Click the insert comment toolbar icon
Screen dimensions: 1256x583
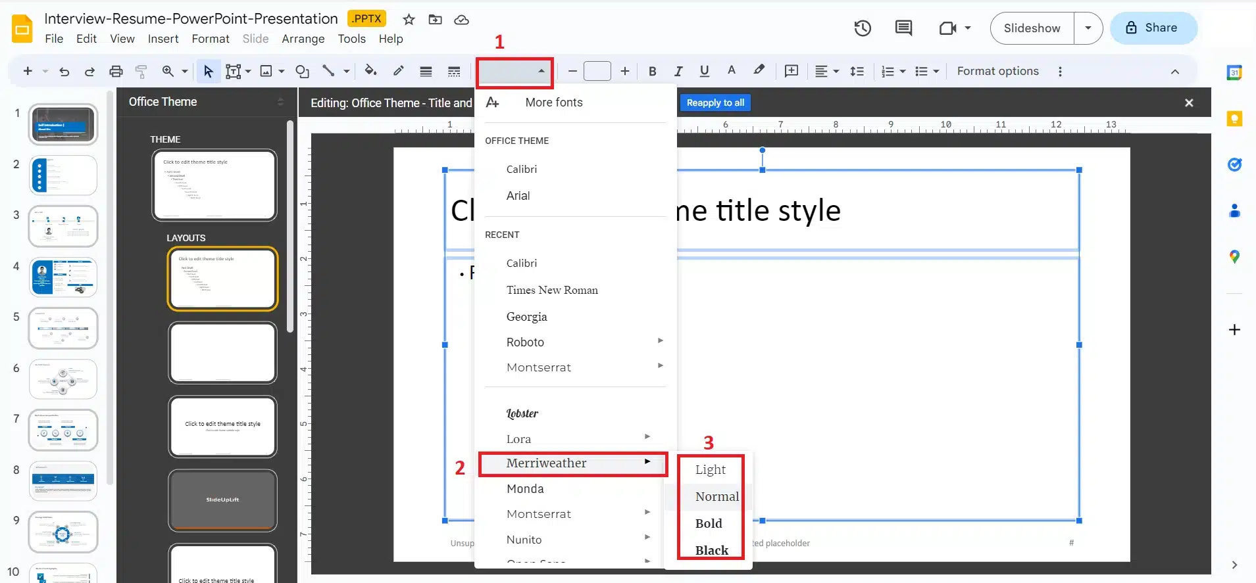[791, 71]
